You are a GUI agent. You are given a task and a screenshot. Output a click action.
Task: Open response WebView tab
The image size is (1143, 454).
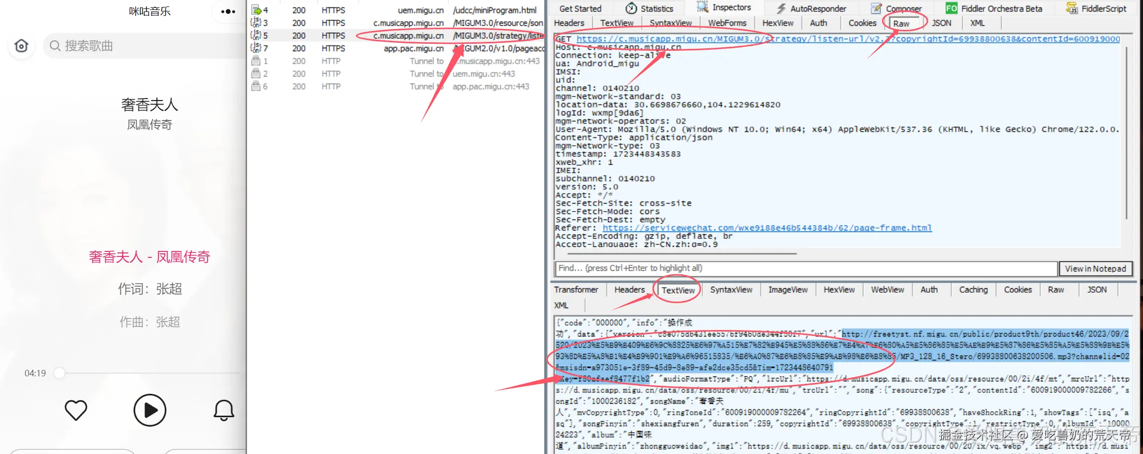coord(887,290)
